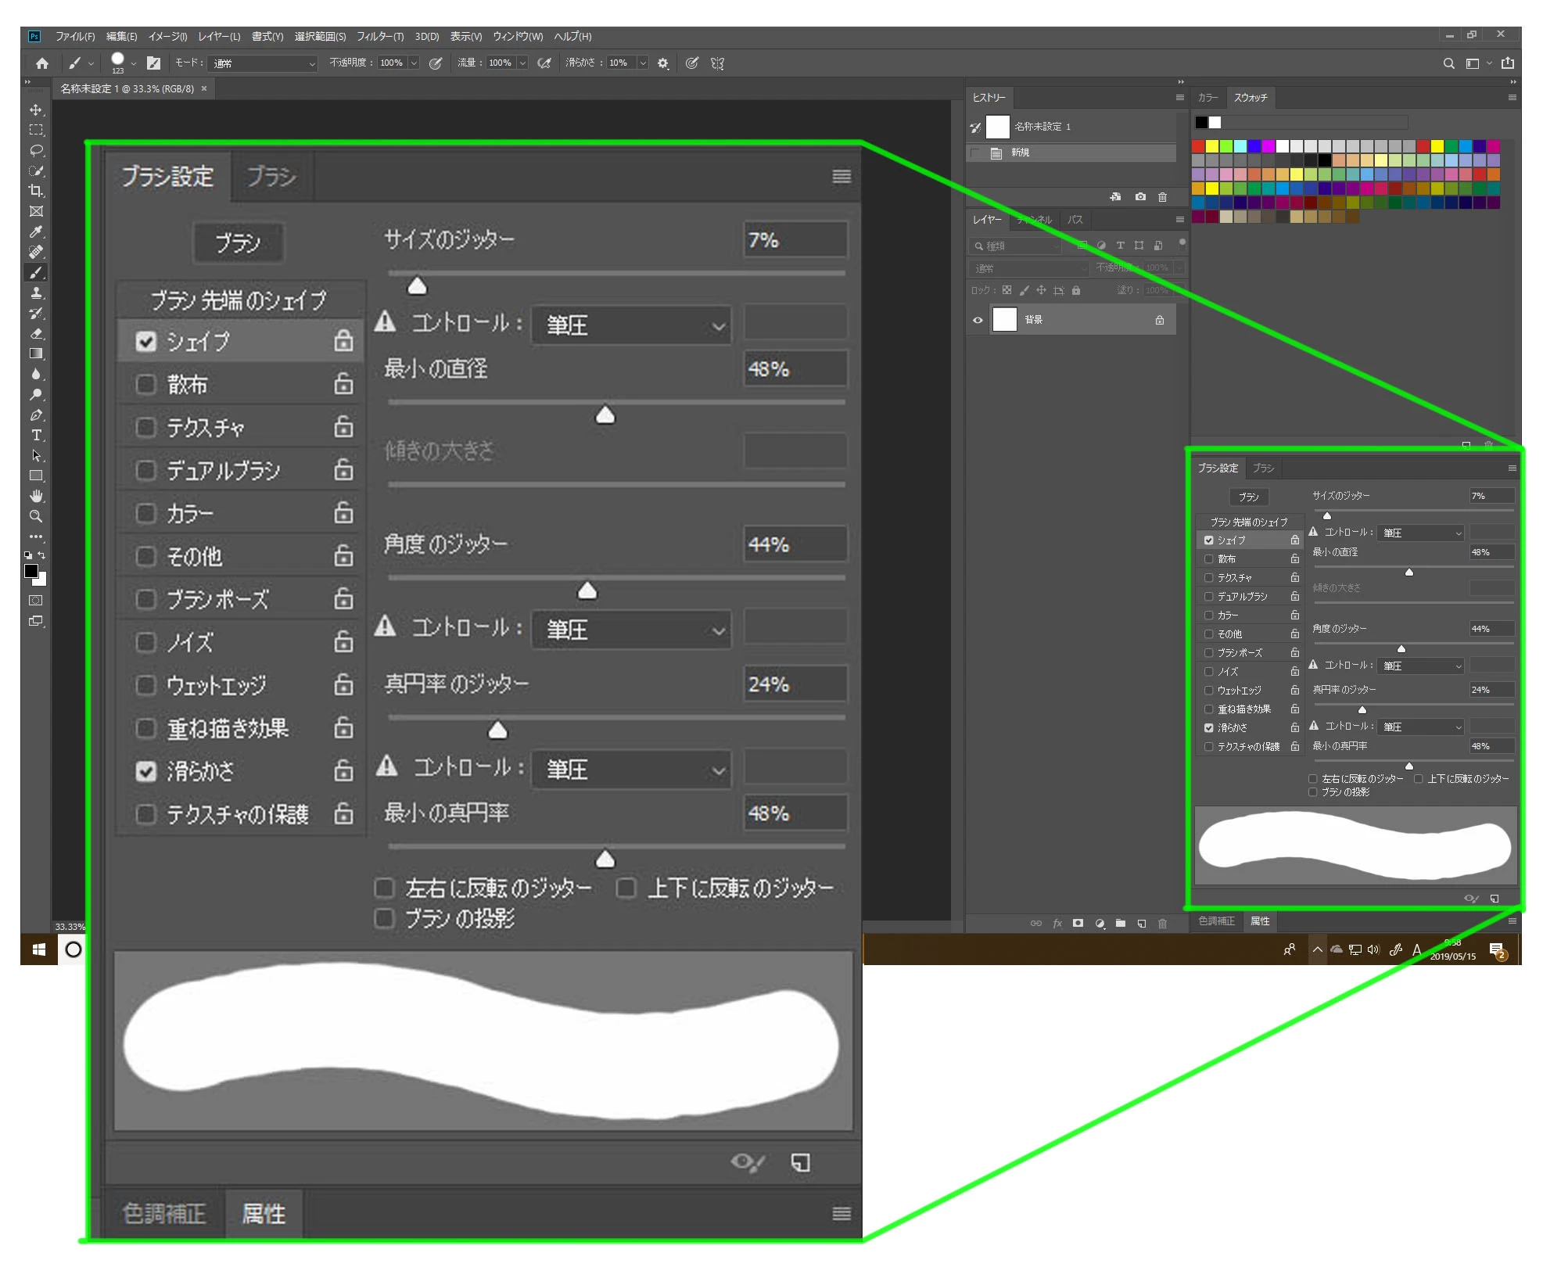The width and height of the screenshot is (1543, 1267).
Task: Enable the airbrush build-up icon next to flow
Action: 544,63
